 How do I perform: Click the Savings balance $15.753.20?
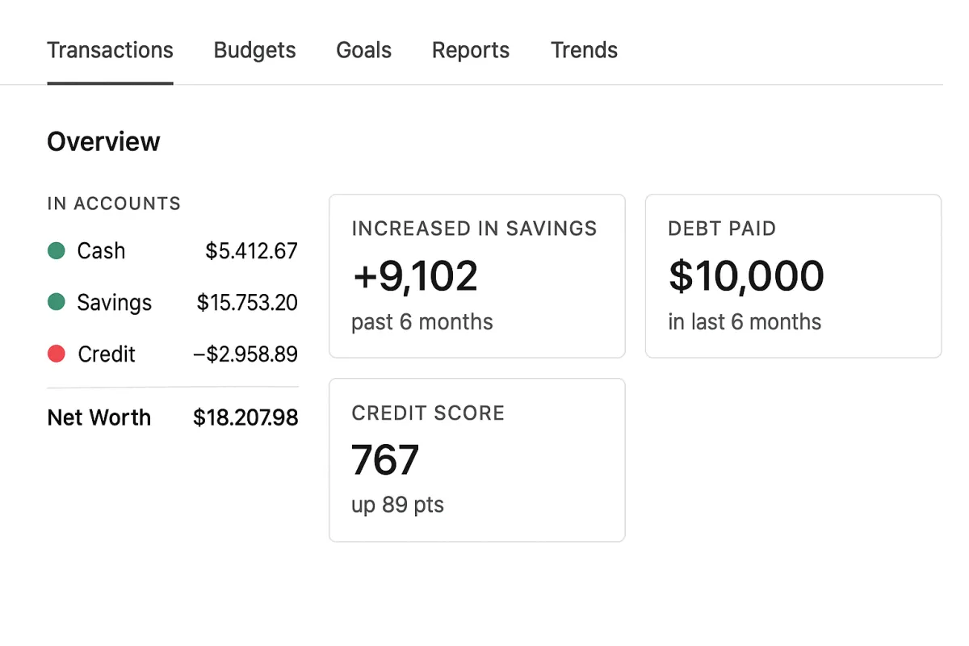pos(247,303)
